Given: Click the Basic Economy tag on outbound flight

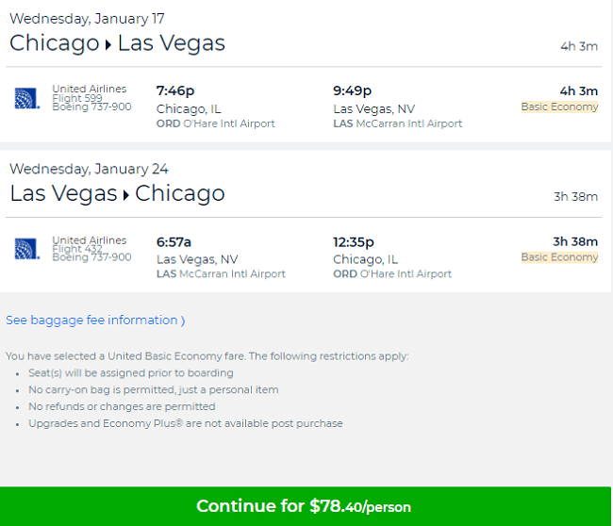Looking at the screenshot, I should click(559, 107).
